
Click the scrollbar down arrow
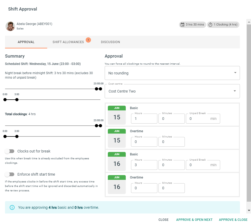tap(249, 210)
